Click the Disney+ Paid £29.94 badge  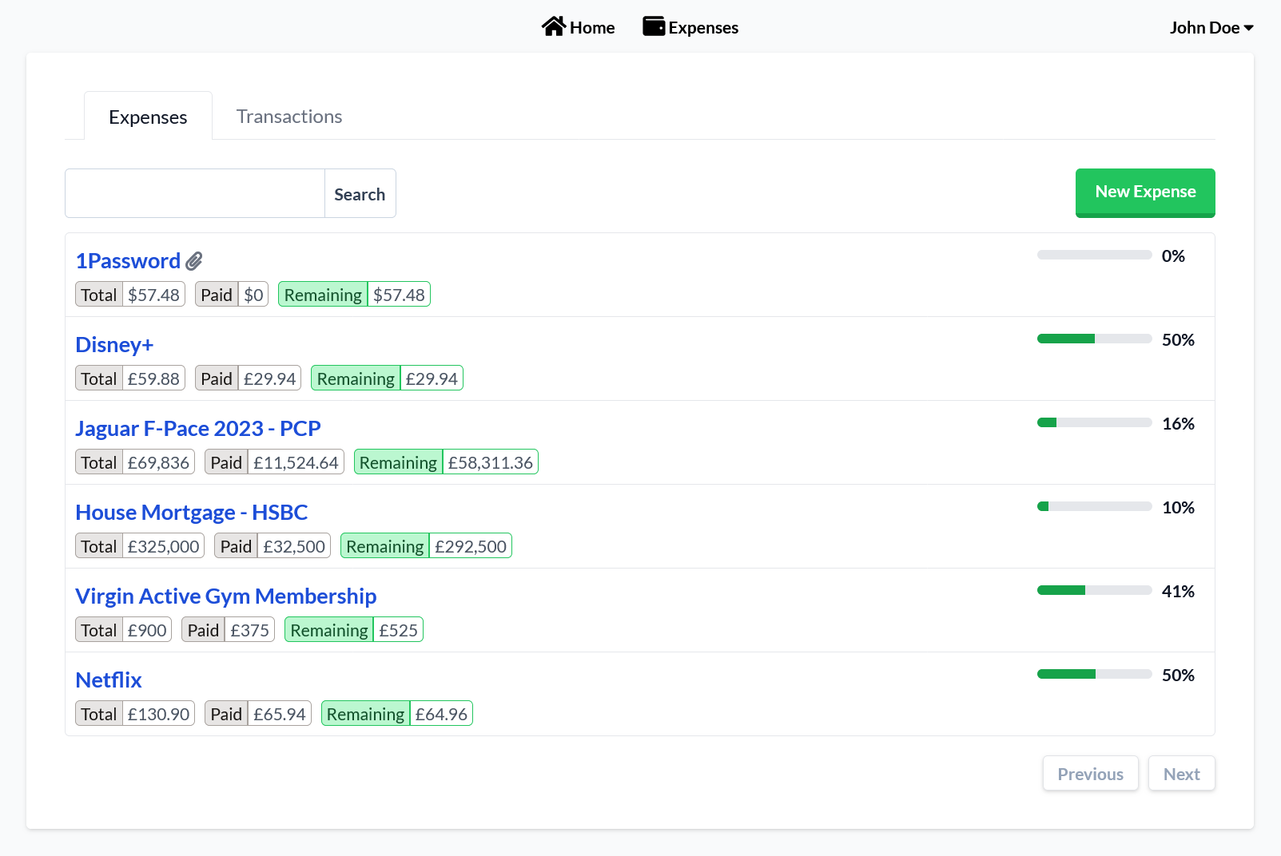point(248,378)
